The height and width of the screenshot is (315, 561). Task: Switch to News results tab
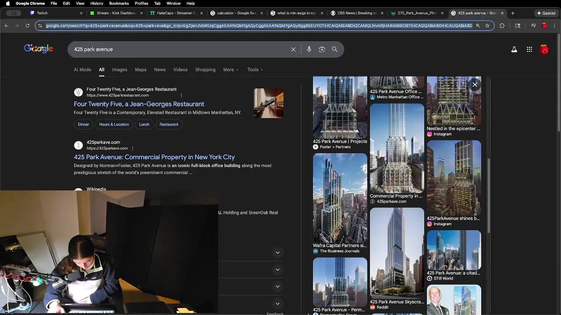click(x=160, y=70)
